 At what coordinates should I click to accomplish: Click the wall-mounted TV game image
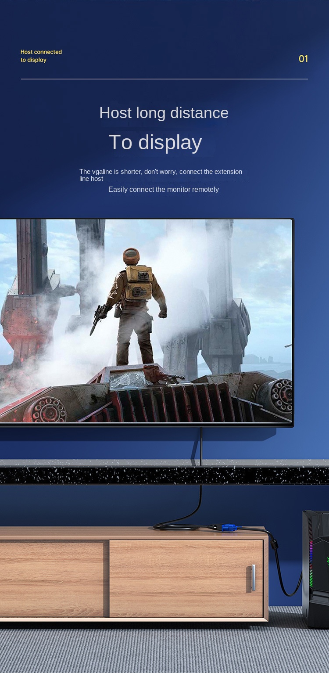[x=146, y=321]
